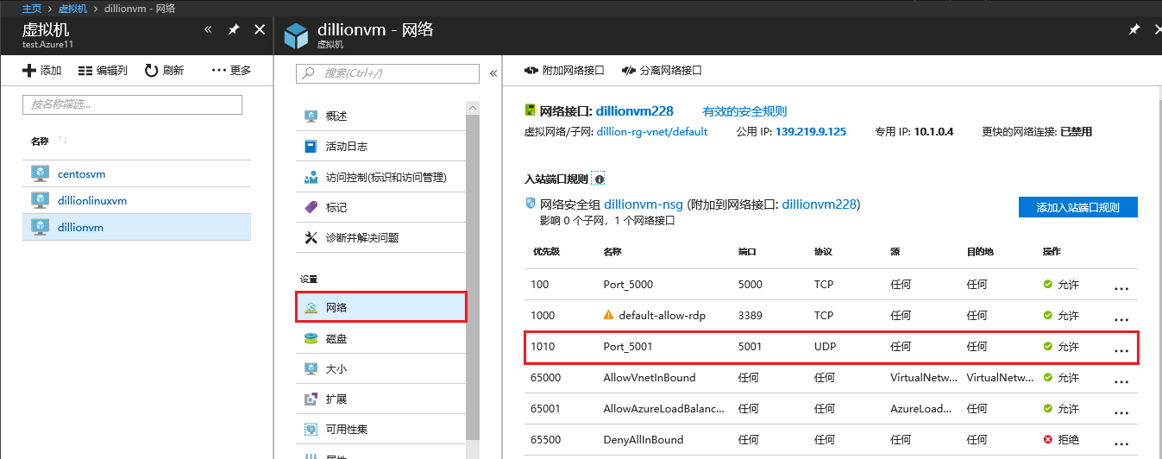This screenshot has width=1162, height=459.
Task: Click 添加 to add a virtual machine
Action: (x=41, y=71)
